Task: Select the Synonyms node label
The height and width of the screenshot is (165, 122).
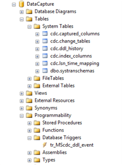Action: tap(46, 108)
